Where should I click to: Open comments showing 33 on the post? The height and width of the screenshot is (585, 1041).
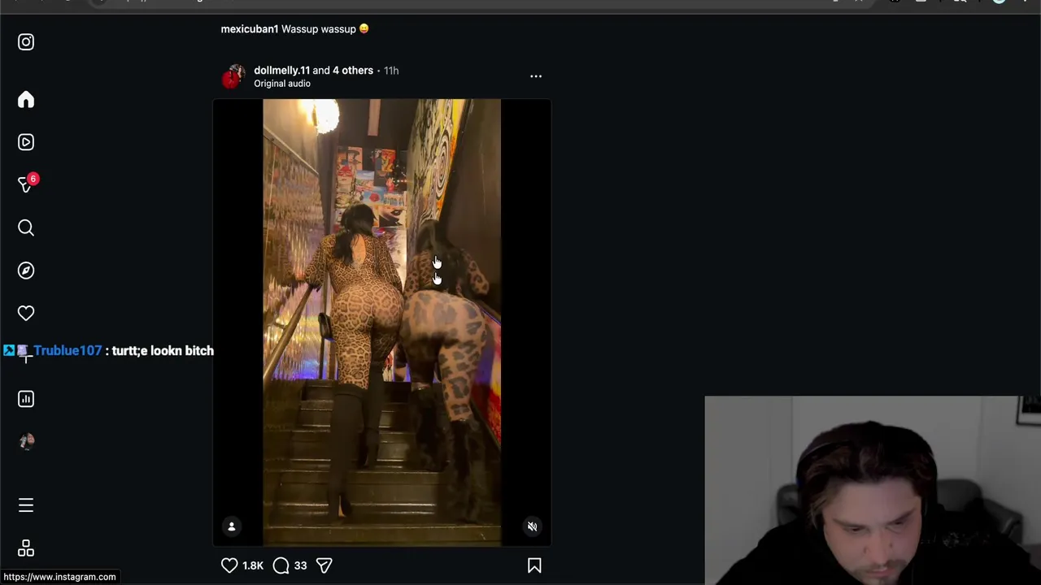point(281,565)
